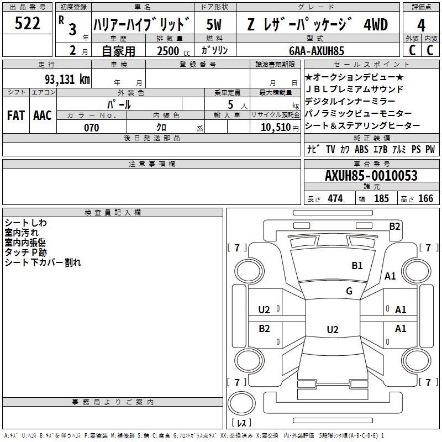Click the JBLプレミアムサウンド sales point
The height and width of the screenshot is (442, 442).
point(355,89)
